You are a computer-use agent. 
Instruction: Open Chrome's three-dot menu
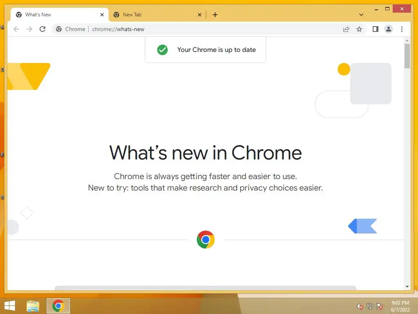coord(402,29)
